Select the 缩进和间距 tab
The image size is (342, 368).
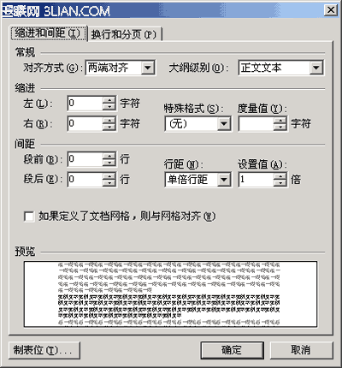(x=48, y=33)
